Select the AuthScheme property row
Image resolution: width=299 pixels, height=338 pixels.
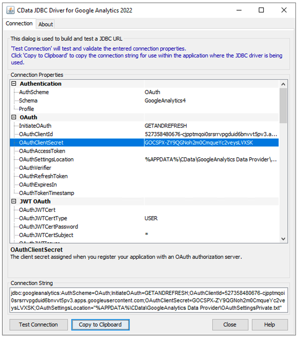(34, 92)
